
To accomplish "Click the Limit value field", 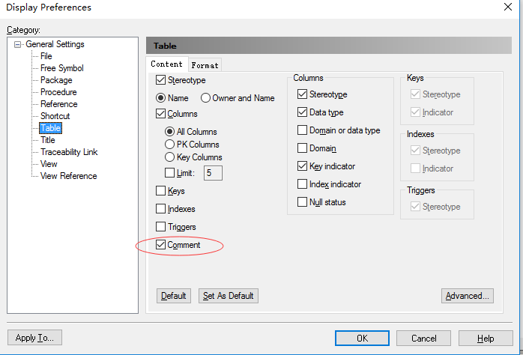I will pos(213,173).
